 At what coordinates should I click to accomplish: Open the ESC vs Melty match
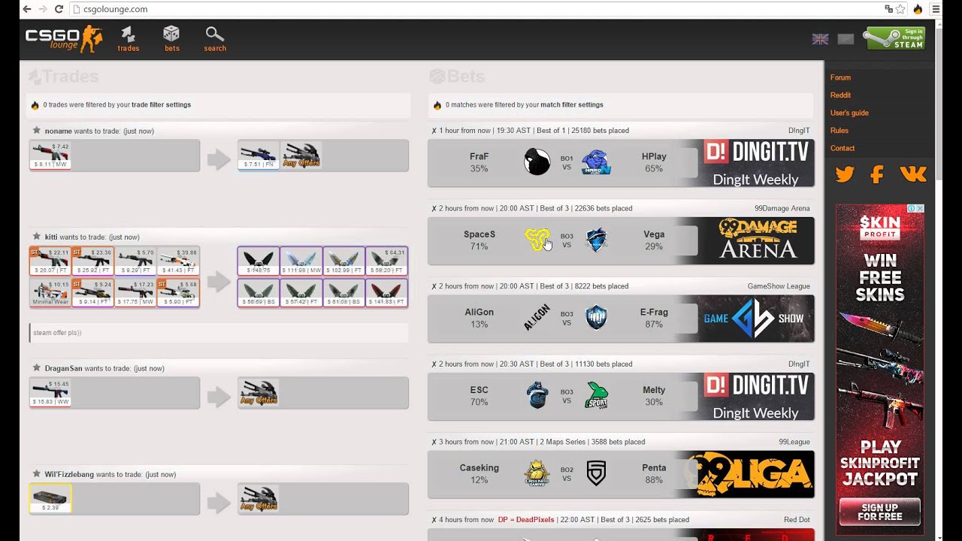621,396
